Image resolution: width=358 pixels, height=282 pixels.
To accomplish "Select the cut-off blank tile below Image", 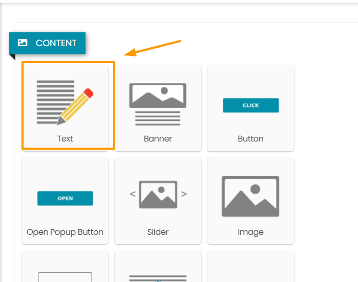I will [x=250, y=266].
